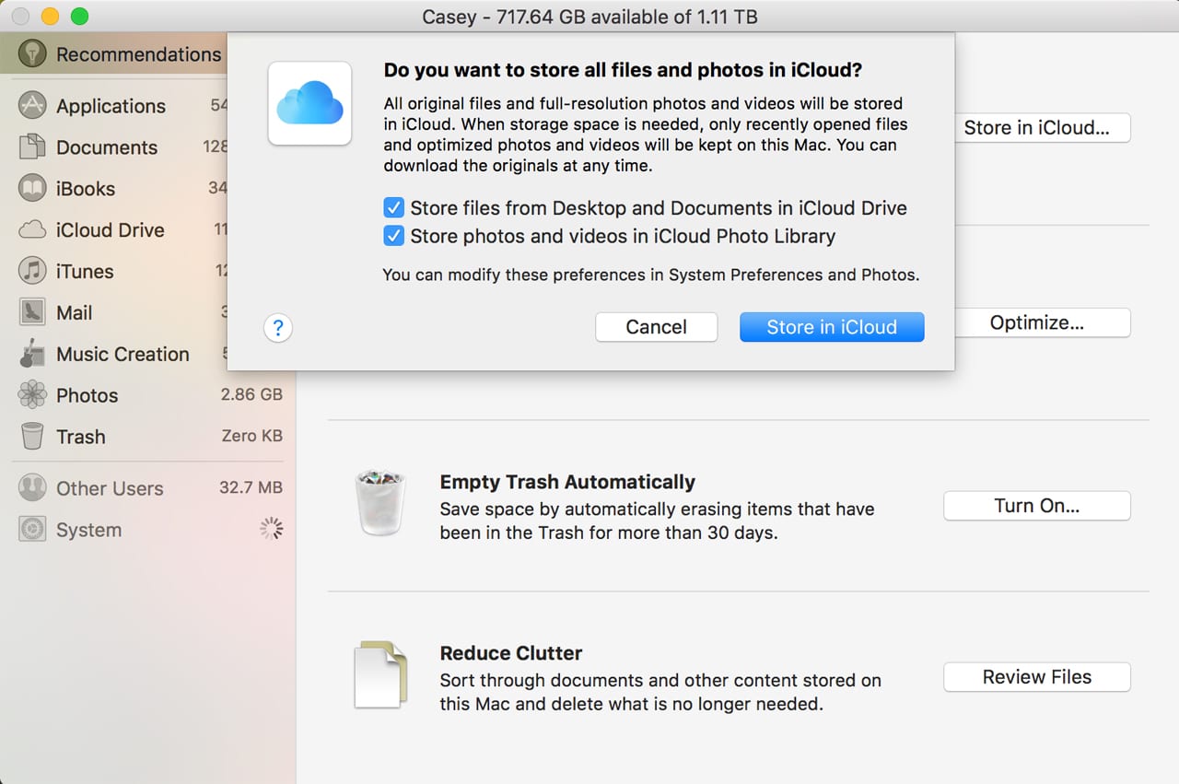Select the iBooks sidebar icon
1179x784 pixels.
point(32,189)
